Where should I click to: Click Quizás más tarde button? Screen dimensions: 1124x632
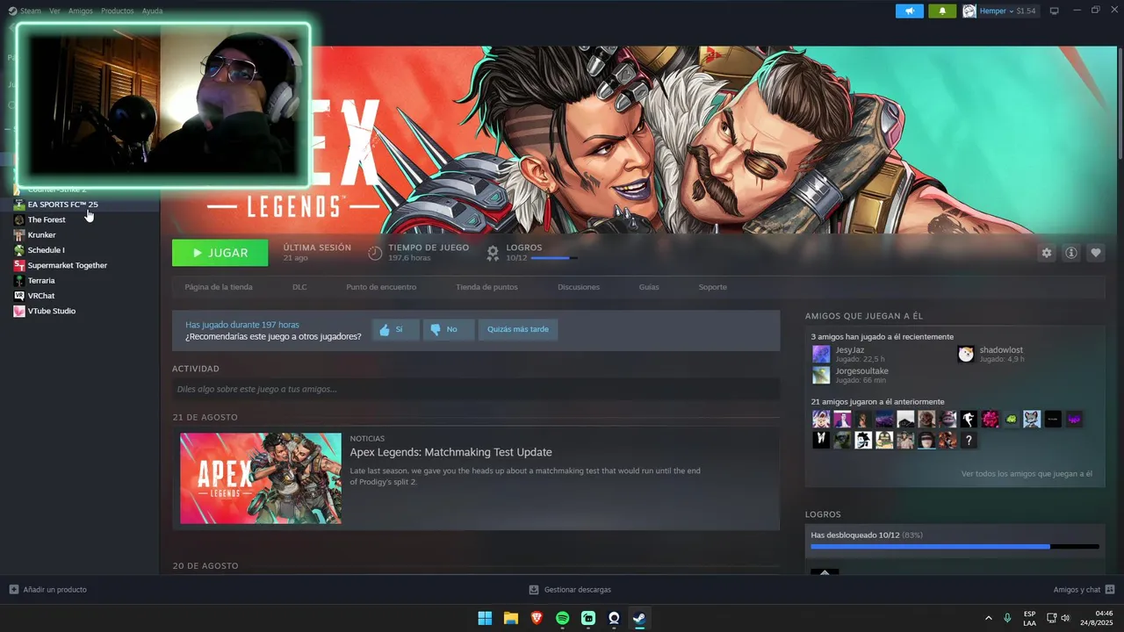(518, 329)
